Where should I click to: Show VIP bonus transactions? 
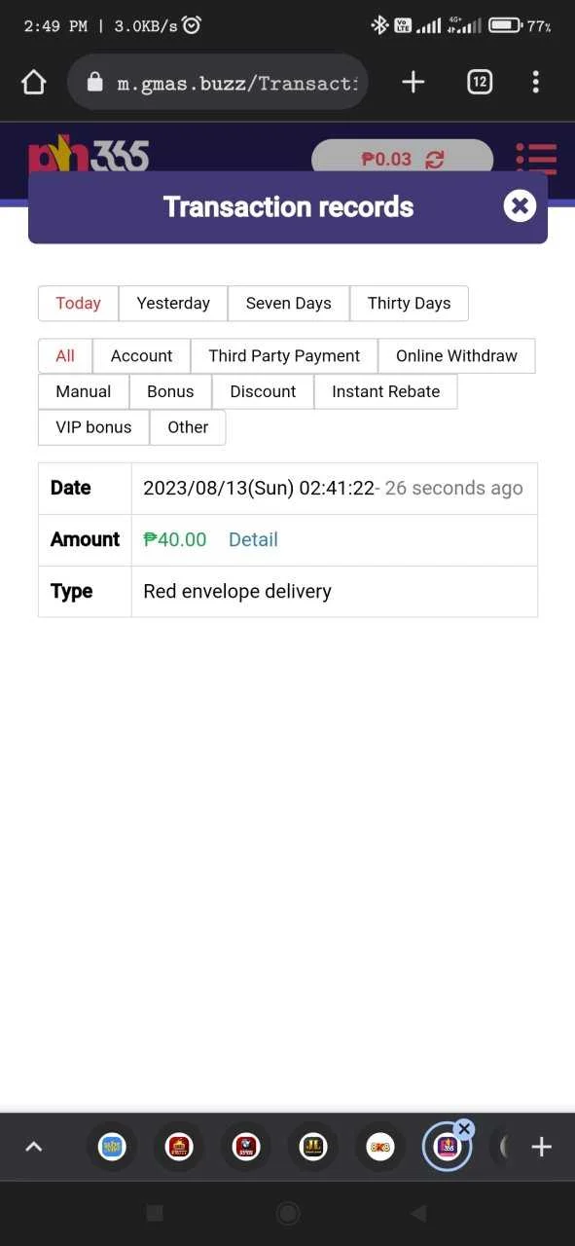93,427
